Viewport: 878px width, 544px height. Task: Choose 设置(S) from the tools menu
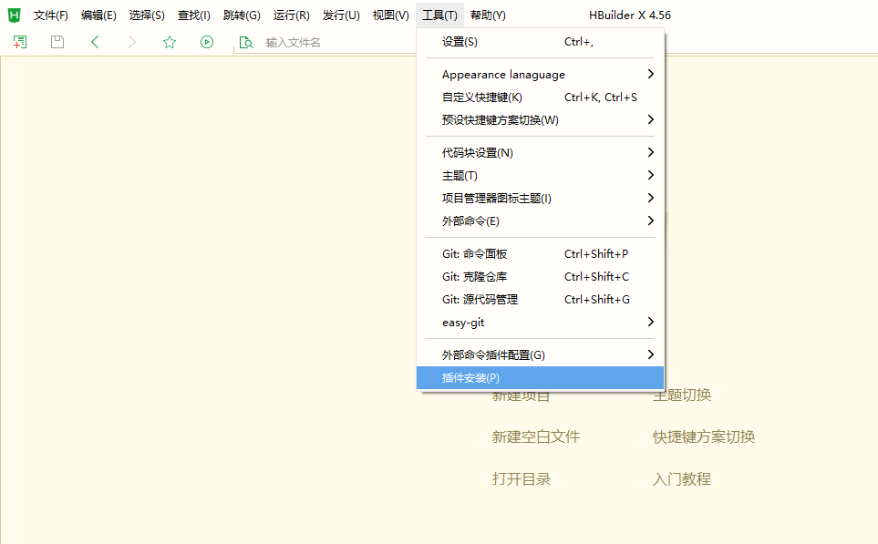coord(541,42)
